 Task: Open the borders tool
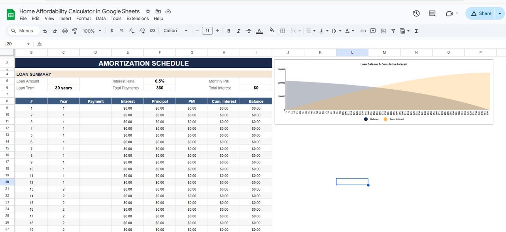[x=282, y=31]
